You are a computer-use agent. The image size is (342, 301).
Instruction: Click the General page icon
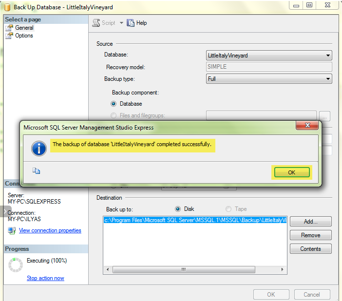click(x=9, y=28)
